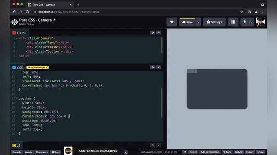Open user profile avatar menu
Viewport: 277px width, 155px height.
261,22
